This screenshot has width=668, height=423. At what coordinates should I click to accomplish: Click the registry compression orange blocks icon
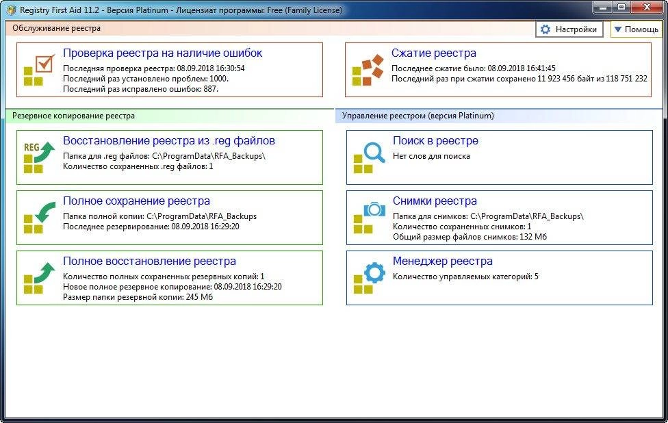click(368, 70)
